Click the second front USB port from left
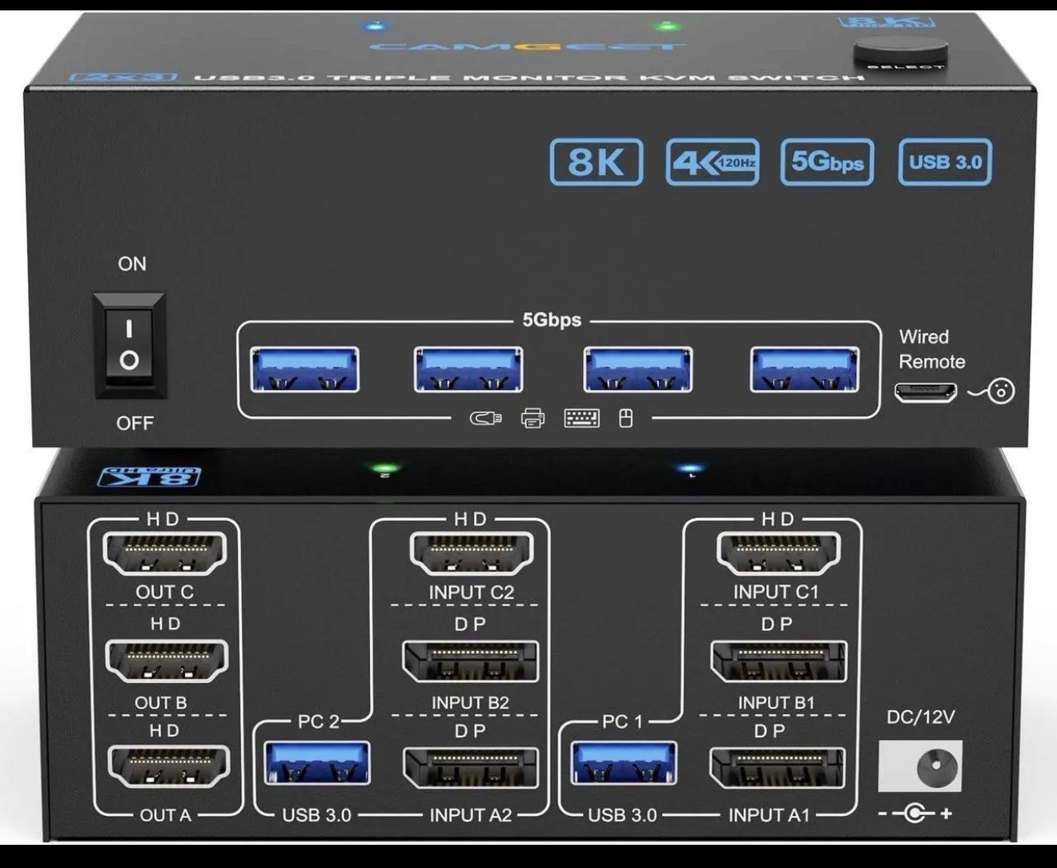The height and width of the screenshot is (868, 1057). [x=468, y=369]
